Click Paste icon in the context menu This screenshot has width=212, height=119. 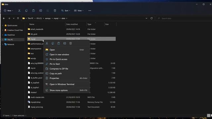59,43
